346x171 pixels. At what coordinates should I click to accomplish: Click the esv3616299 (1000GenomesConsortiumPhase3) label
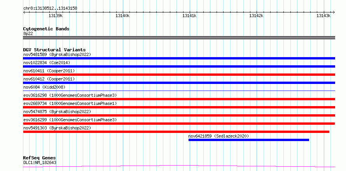pyautogui.click(x=70, y=120)
